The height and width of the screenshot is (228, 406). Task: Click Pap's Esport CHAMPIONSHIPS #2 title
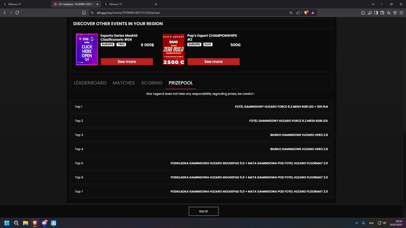click(x=212, y=37)
